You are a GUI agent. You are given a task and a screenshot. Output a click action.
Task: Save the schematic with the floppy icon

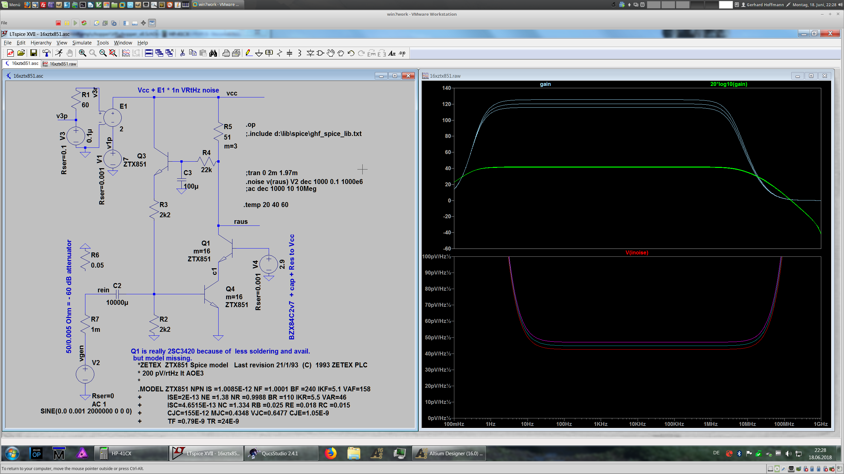tap(33, 53)
